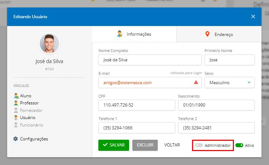Click the VOLTAR button
This screenshot has width=269, height=165.
tap(172, 145)
